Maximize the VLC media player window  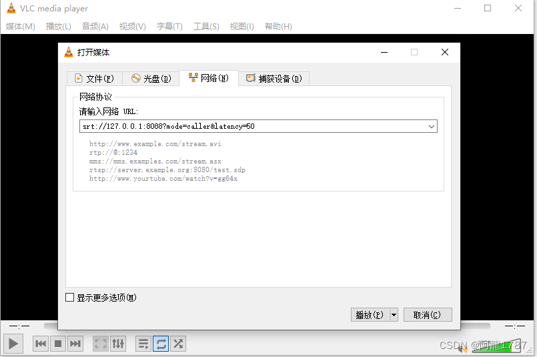tap(488, 8)
